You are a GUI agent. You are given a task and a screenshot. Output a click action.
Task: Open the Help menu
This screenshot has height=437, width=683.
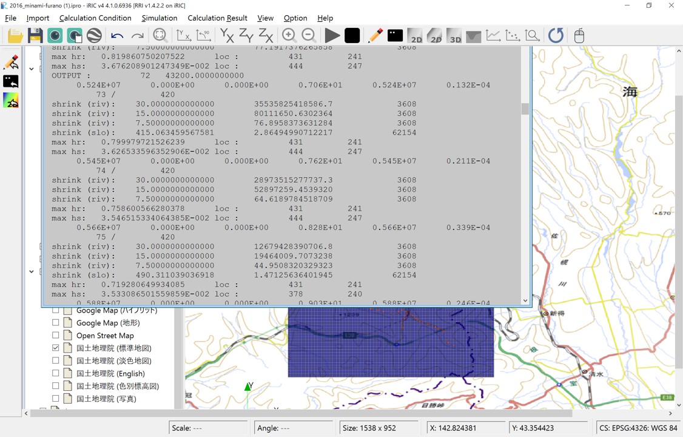(x=325, y=18)
